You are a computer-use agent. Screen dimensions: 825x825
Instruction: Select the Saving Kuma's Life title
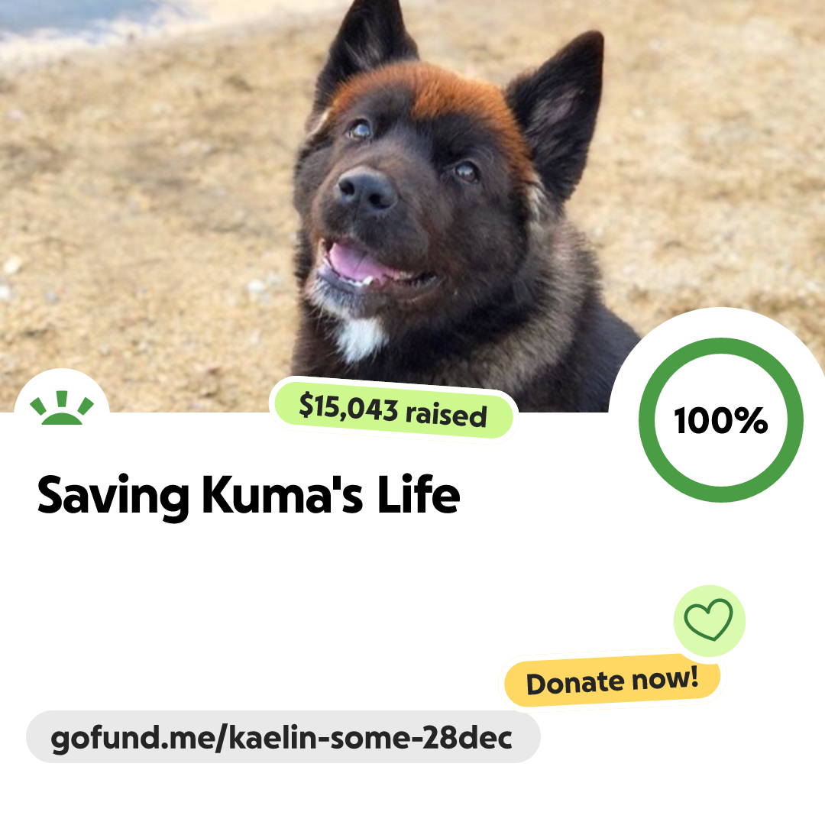tap(249, 495)
